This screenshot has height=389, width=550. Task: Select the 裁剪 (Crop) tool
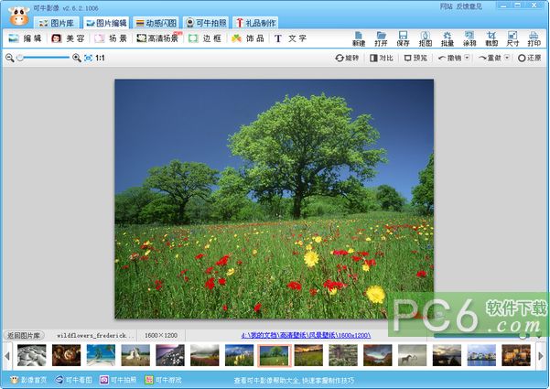click(491, 38)
